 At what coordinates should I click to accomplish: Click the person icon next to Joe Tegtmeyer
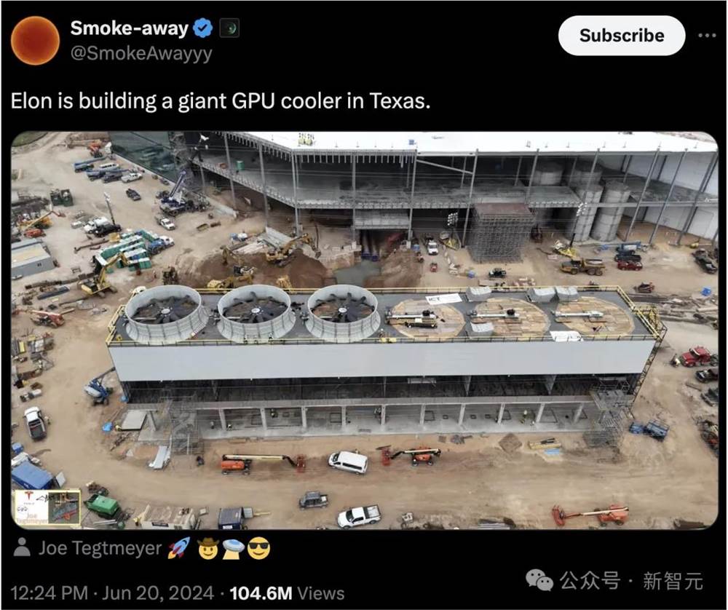[22, 547]
